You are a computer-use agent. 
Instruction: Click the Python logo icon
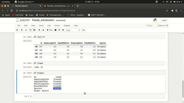[x=155, y=20]
